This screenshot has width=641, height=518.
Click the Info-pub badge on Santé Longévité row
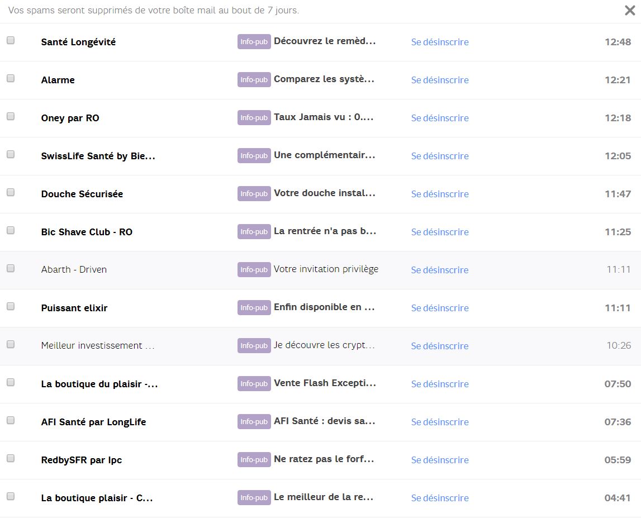[x=254, y=41]
